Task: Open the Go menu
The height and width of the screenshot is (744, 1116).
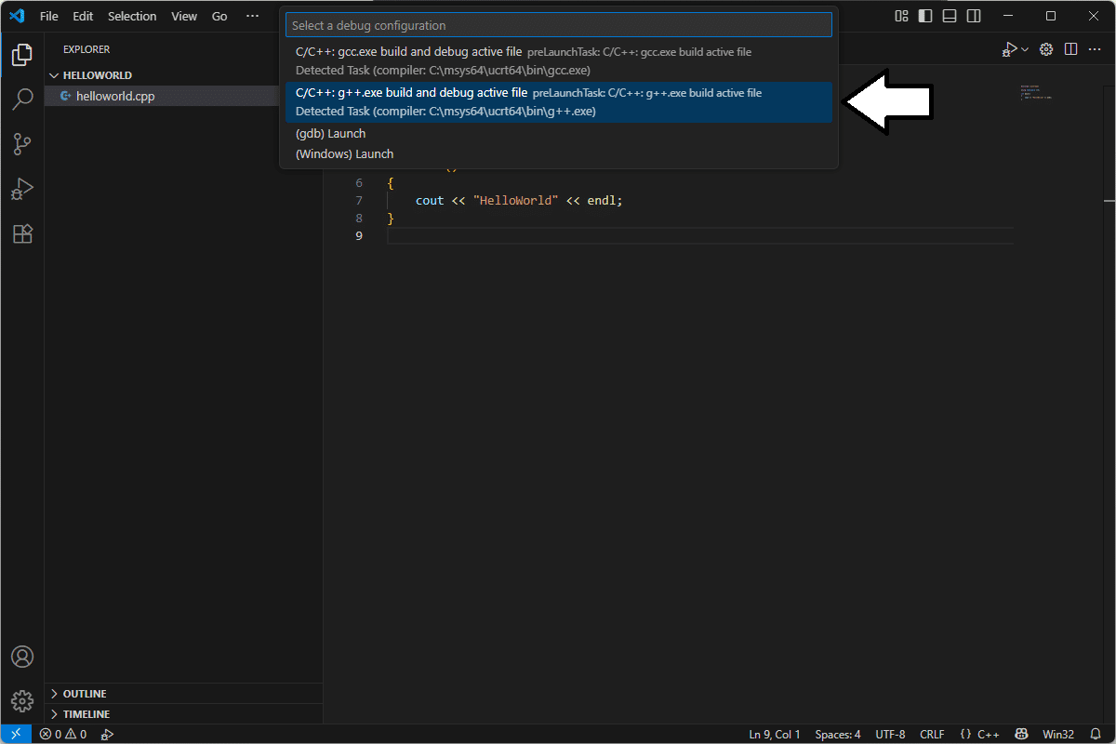Action: click(x=219, y=16)
